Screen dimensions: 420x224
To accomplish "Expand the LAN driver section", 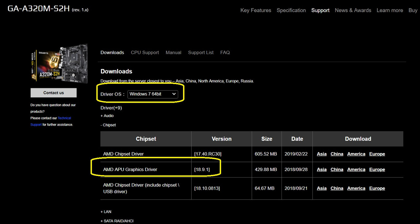I will tap(106, 212).
